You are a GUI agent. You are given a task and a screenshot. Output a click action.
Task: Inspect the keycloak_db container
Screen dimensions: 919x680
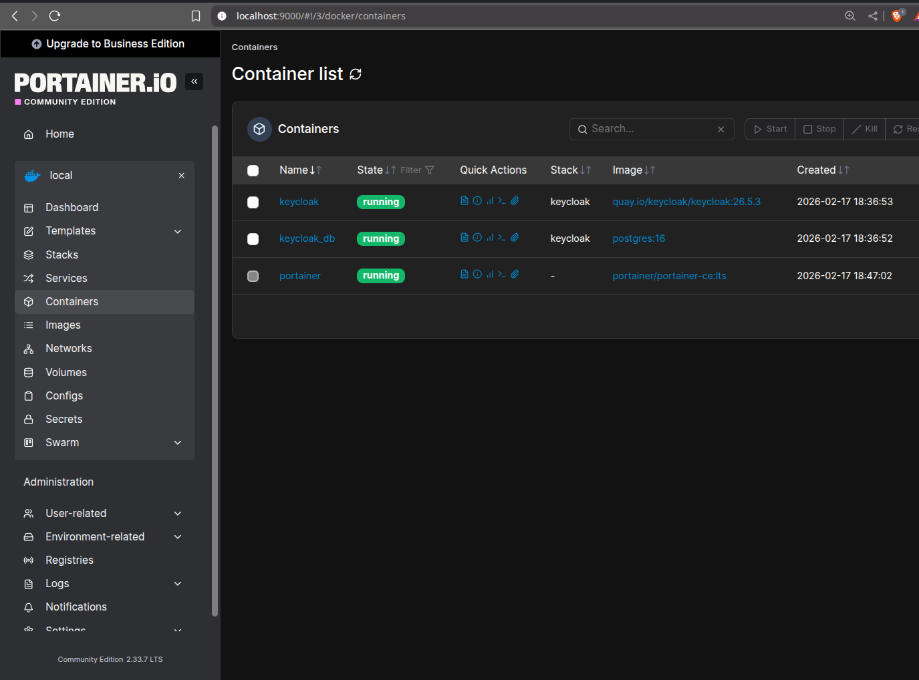coord(477,237)
